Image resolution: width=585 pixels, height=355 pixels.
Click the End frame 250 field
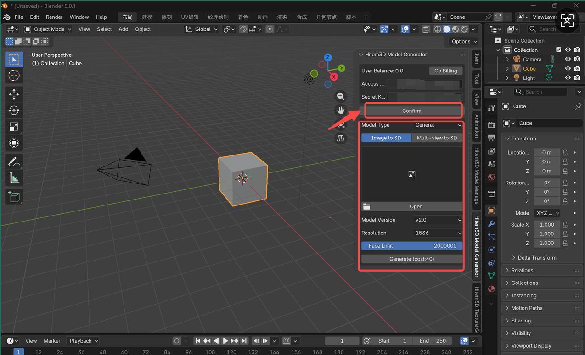pyautogui.click(x=432, y=341)
